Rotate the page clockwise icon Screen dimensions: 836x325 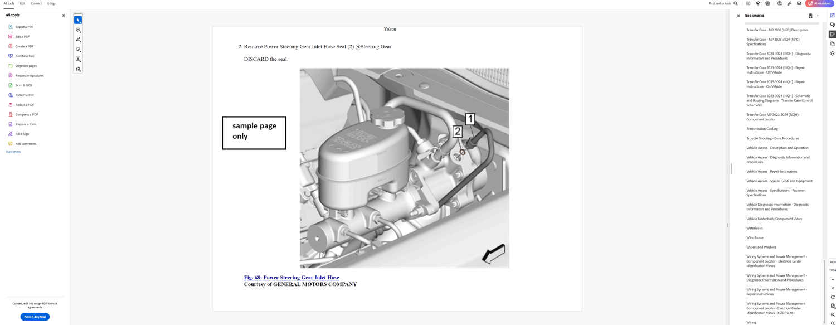(833, 297)
